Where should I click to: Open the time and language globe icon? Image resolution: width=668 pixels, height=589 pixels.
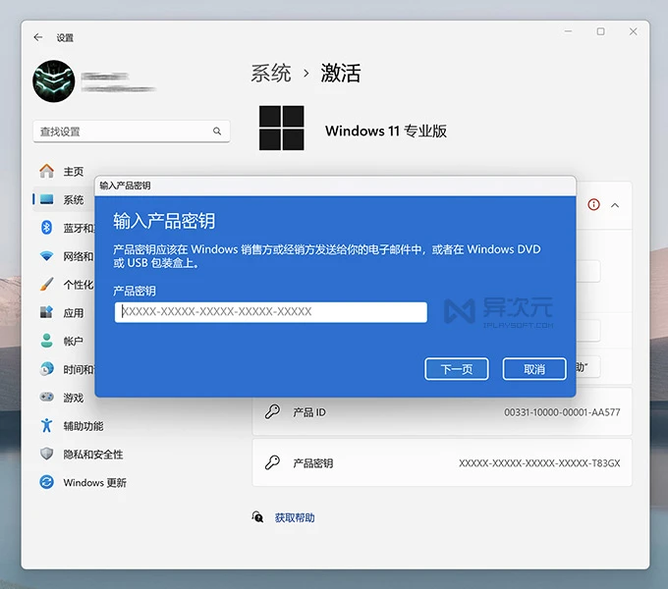[x=46, y=369]
